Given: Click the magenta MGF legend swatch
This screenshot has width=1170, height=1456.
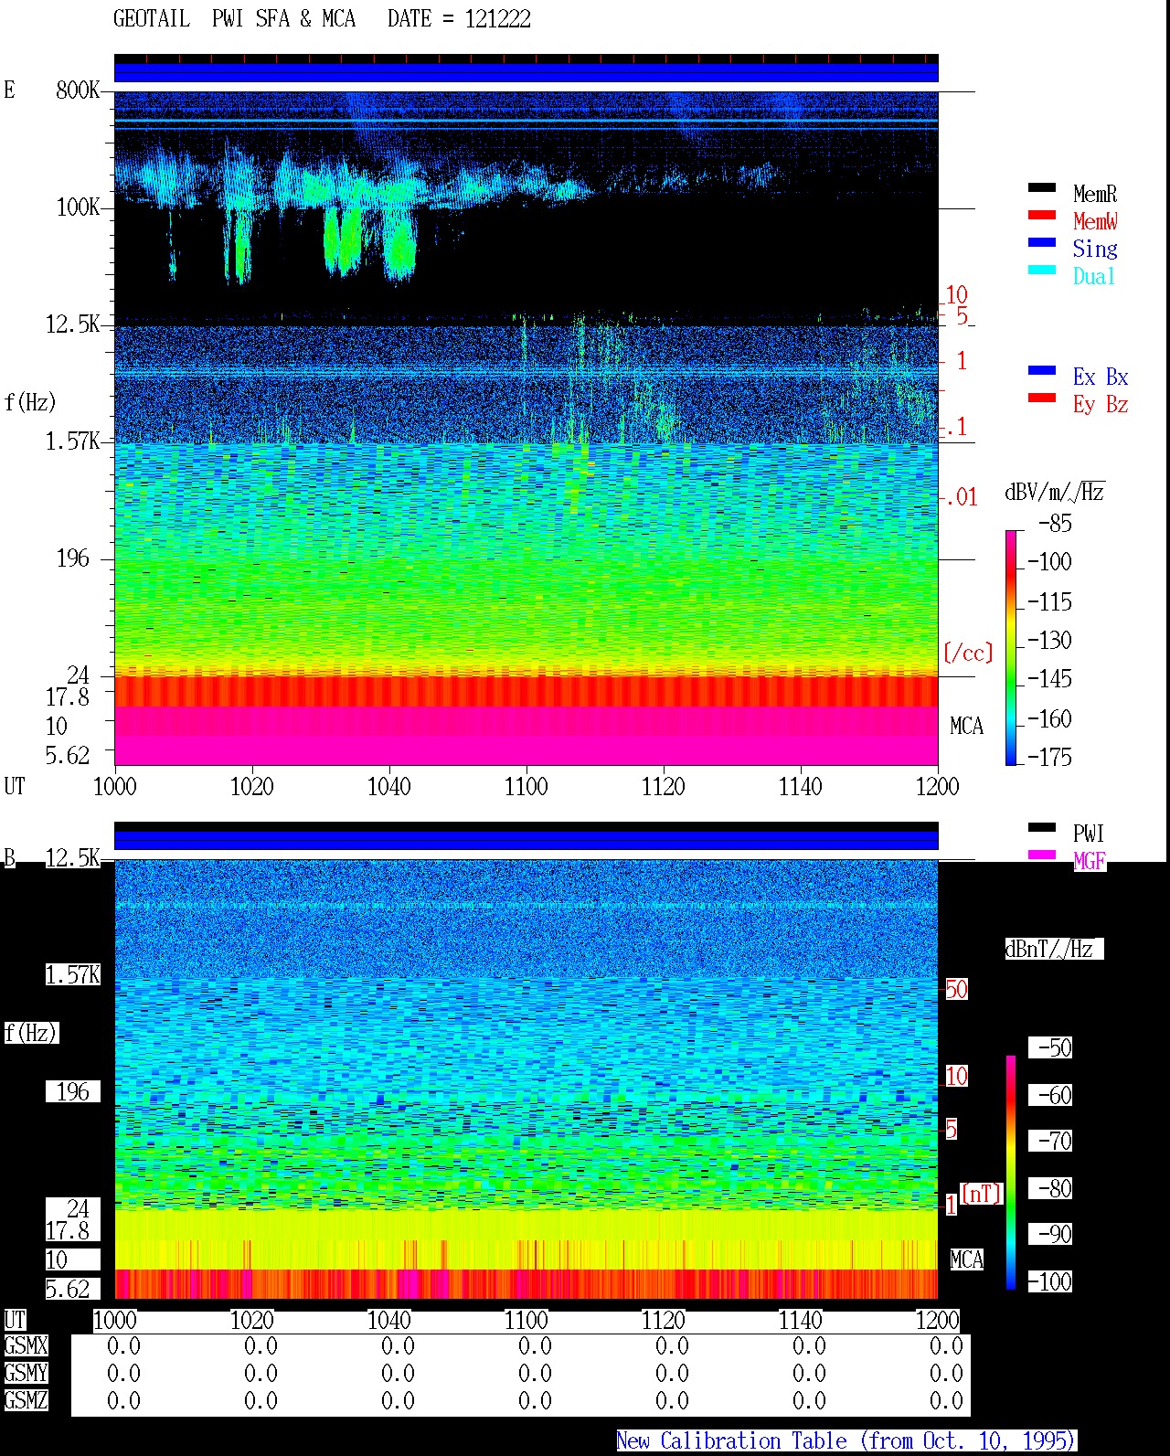Looking at the screenshot, I should (x=1041, y=855).
